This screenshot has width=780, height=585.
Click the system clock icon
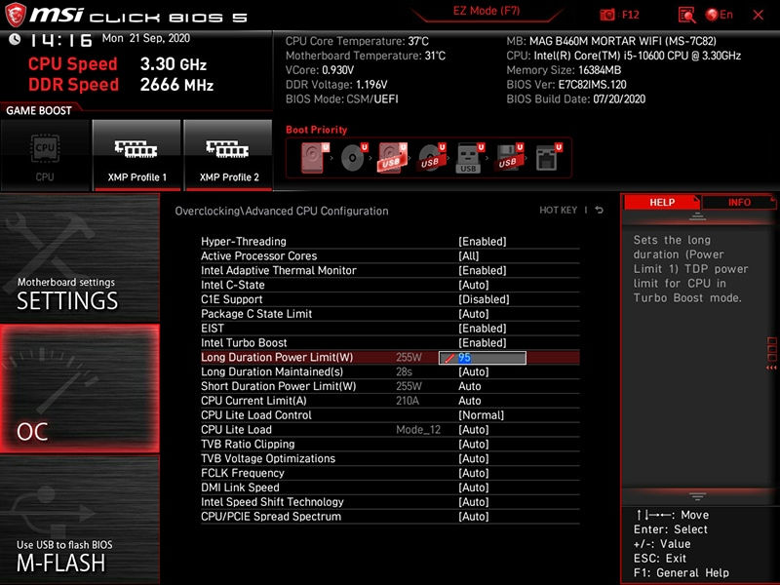(x=15, y=39)
